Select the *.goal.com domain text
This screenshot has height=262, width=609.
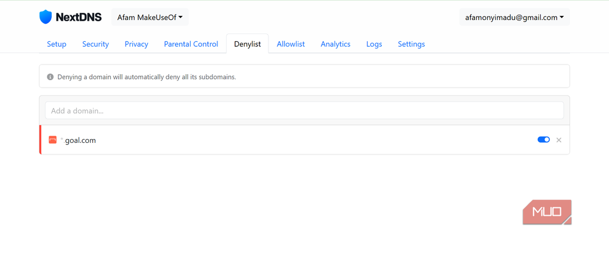pyautogui.click(x=78, y=140)
